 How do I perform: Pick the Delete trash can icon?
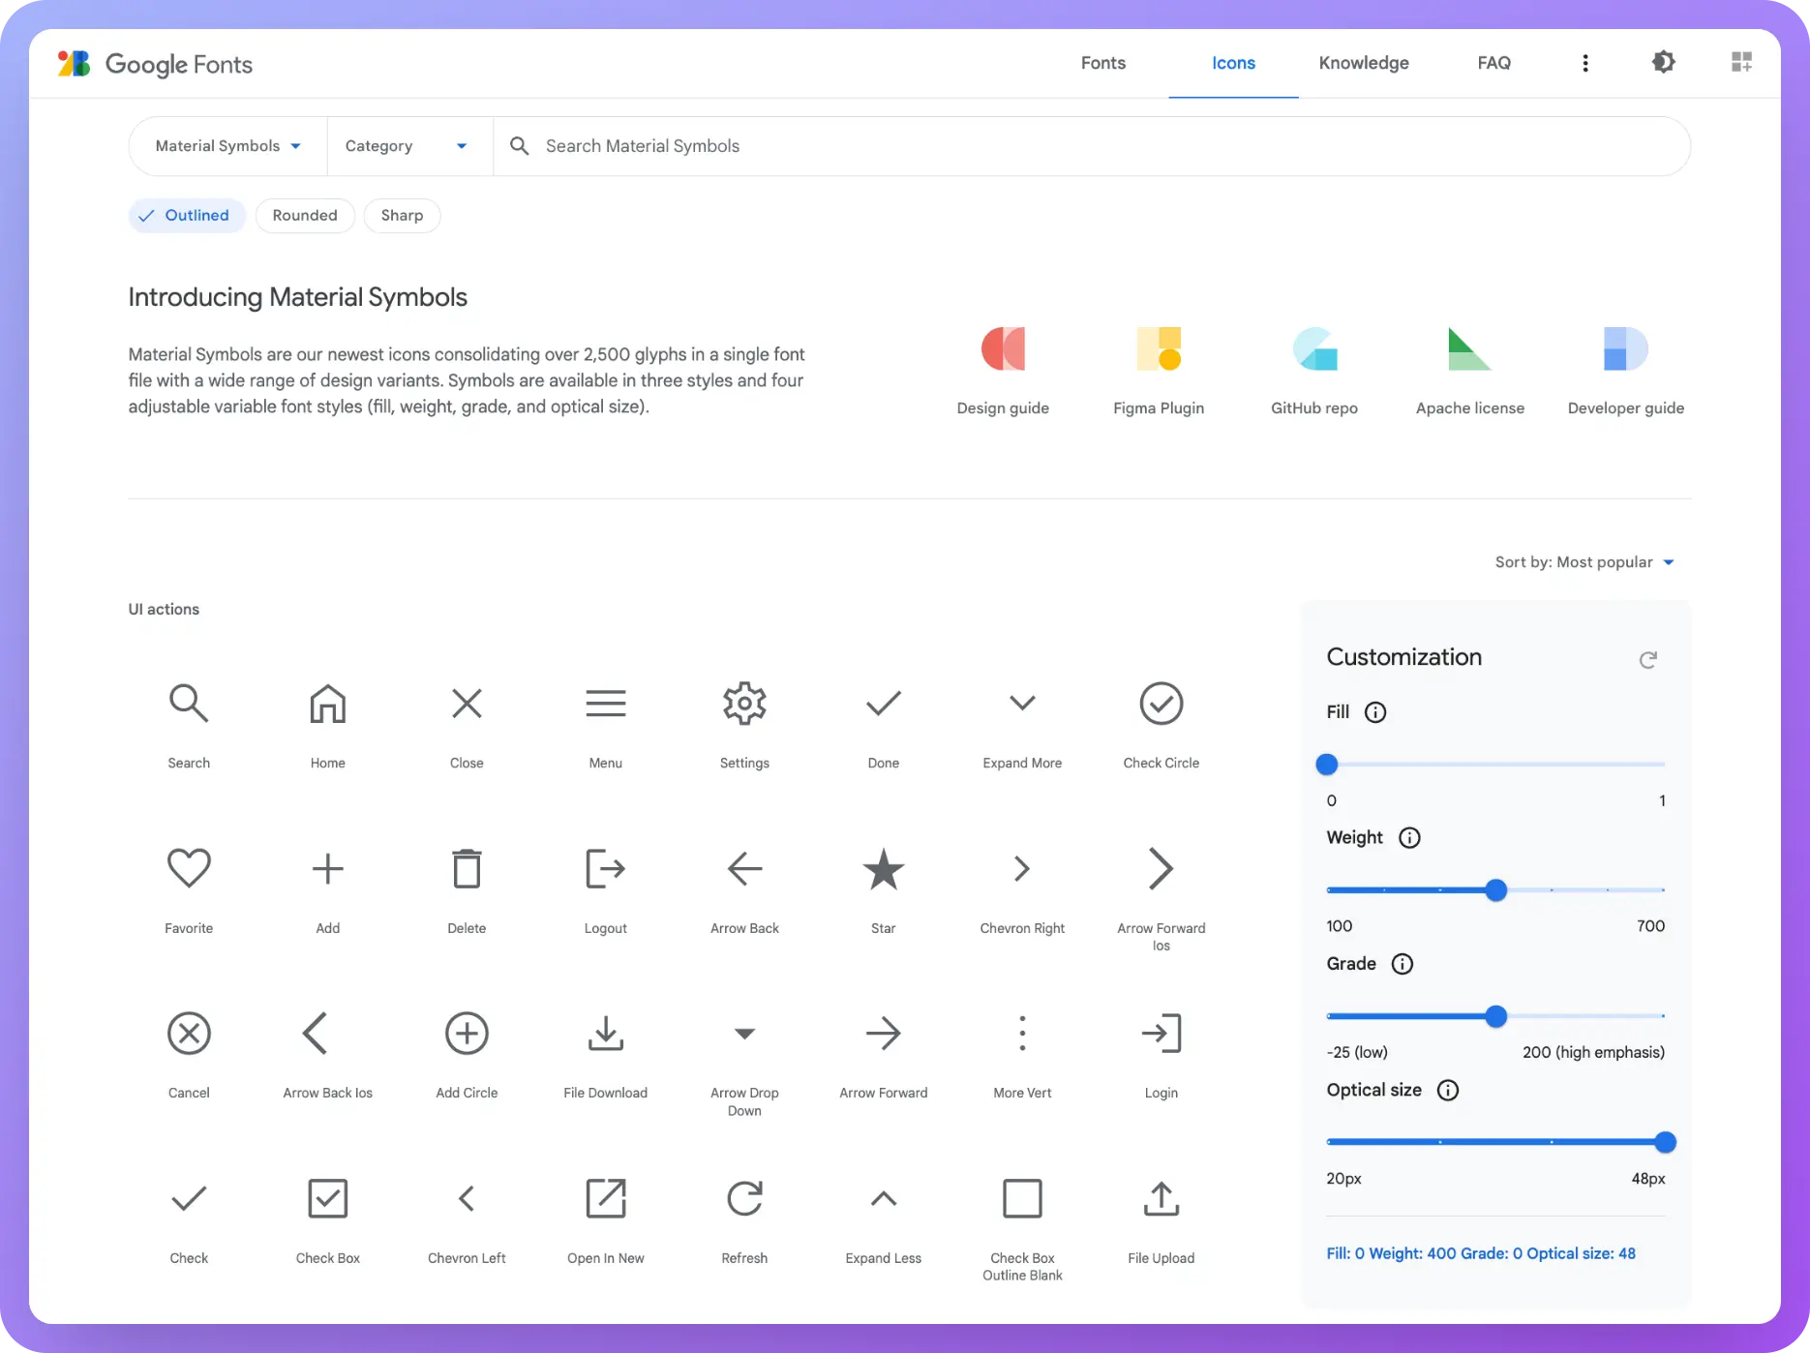(467, 868)
